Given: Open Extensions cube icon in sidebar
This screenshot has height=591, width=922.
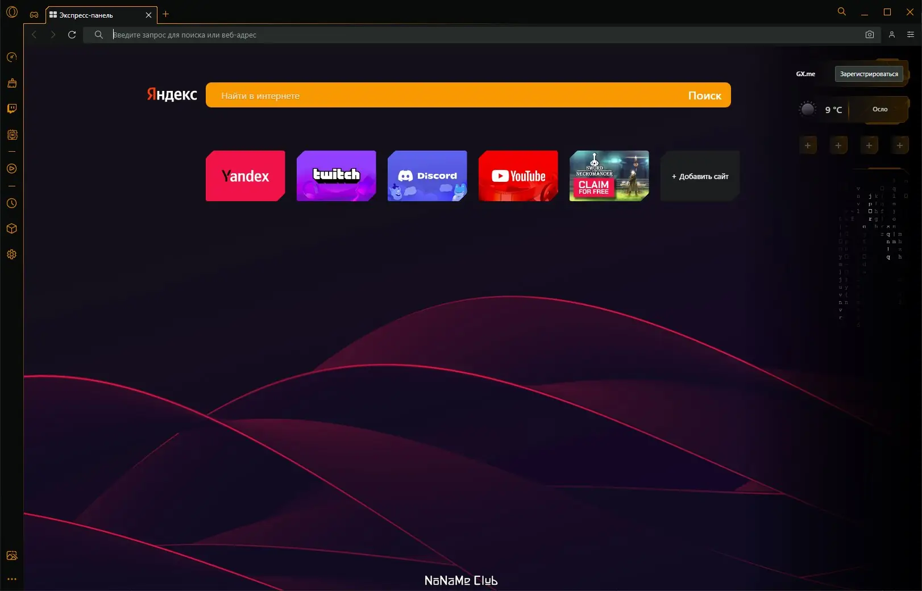Looking at the screenshot, I should click(x=12, y=228).
